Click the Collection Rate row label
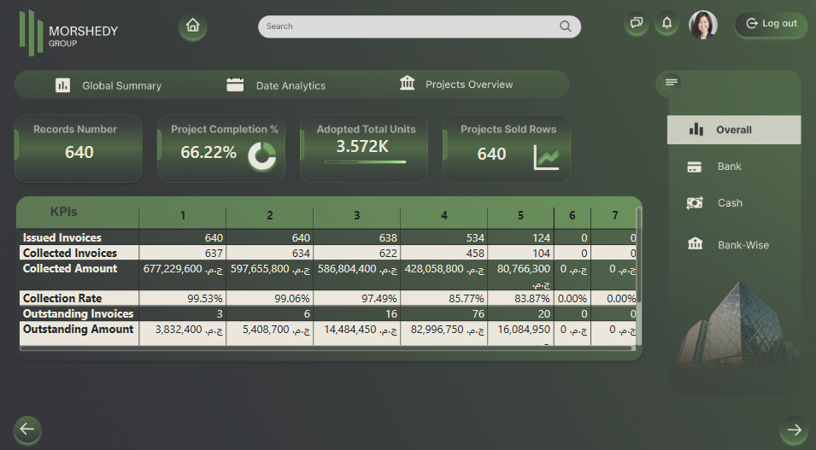 click(62, 299)
